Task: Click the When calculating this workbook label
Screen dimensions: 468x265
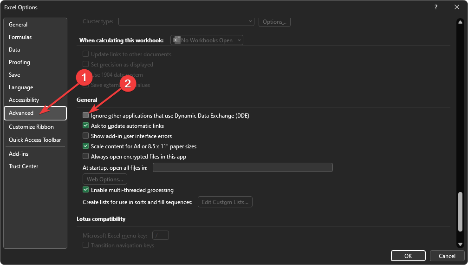Action: pyautogui.click(x=122, y=40)
